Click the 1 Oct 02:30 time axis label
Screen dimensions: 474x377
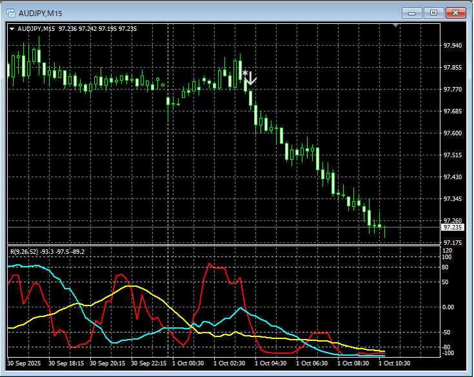point(229,363)
